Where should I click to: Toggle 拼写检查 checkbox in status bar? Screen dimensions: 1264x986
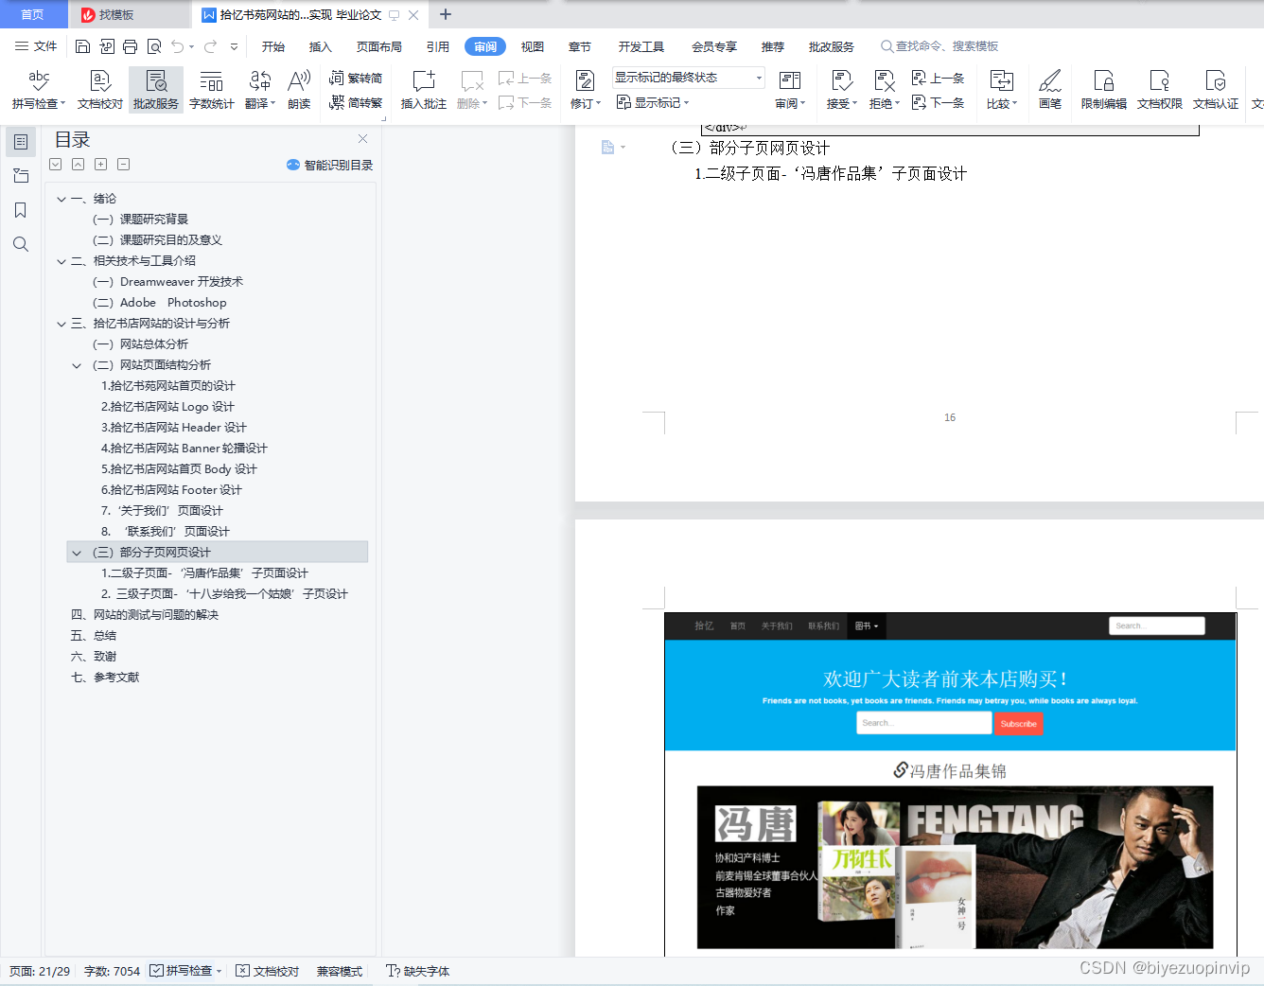tap(156, 971)
